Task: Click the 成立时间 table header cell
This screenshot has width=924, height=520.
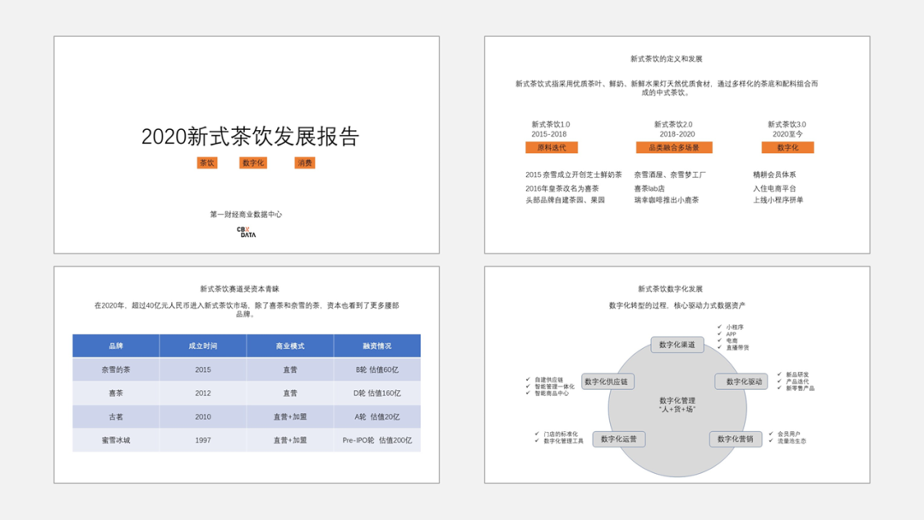Action: tap(203, 346)
